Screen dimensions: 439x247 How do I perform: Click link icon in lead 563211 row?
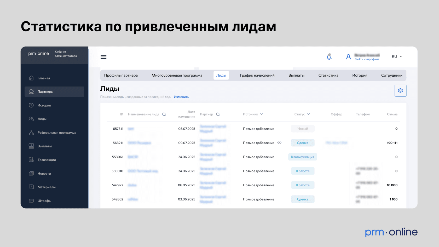point(279,143)
